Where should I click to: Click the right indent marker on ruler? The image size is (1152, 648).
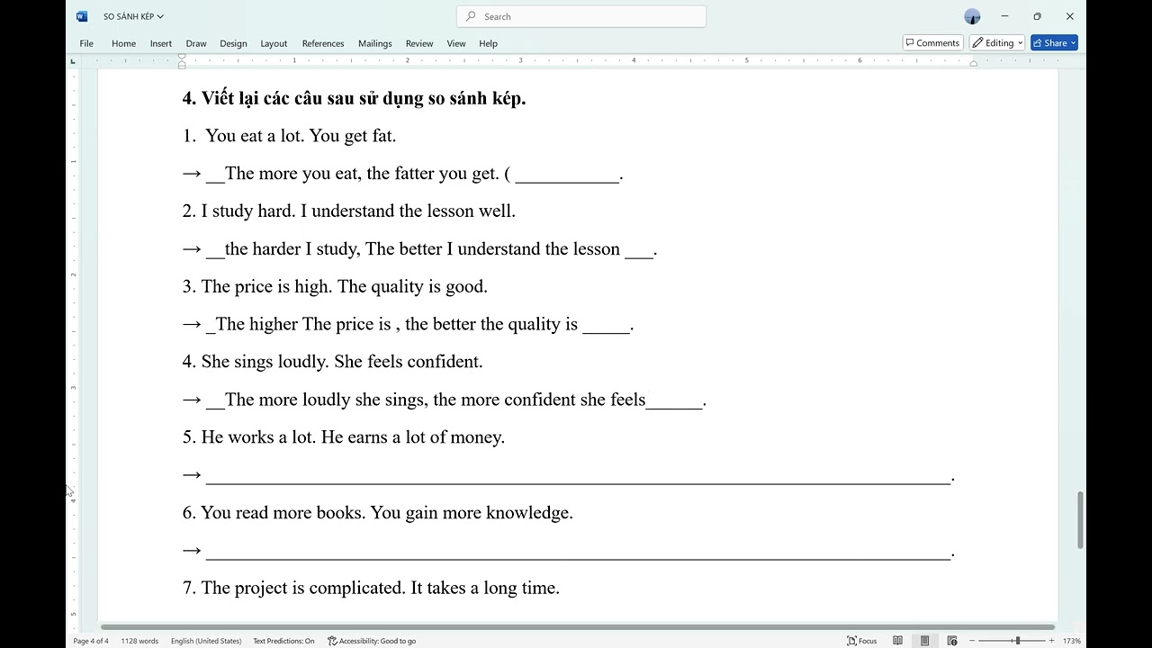point(974,63)
